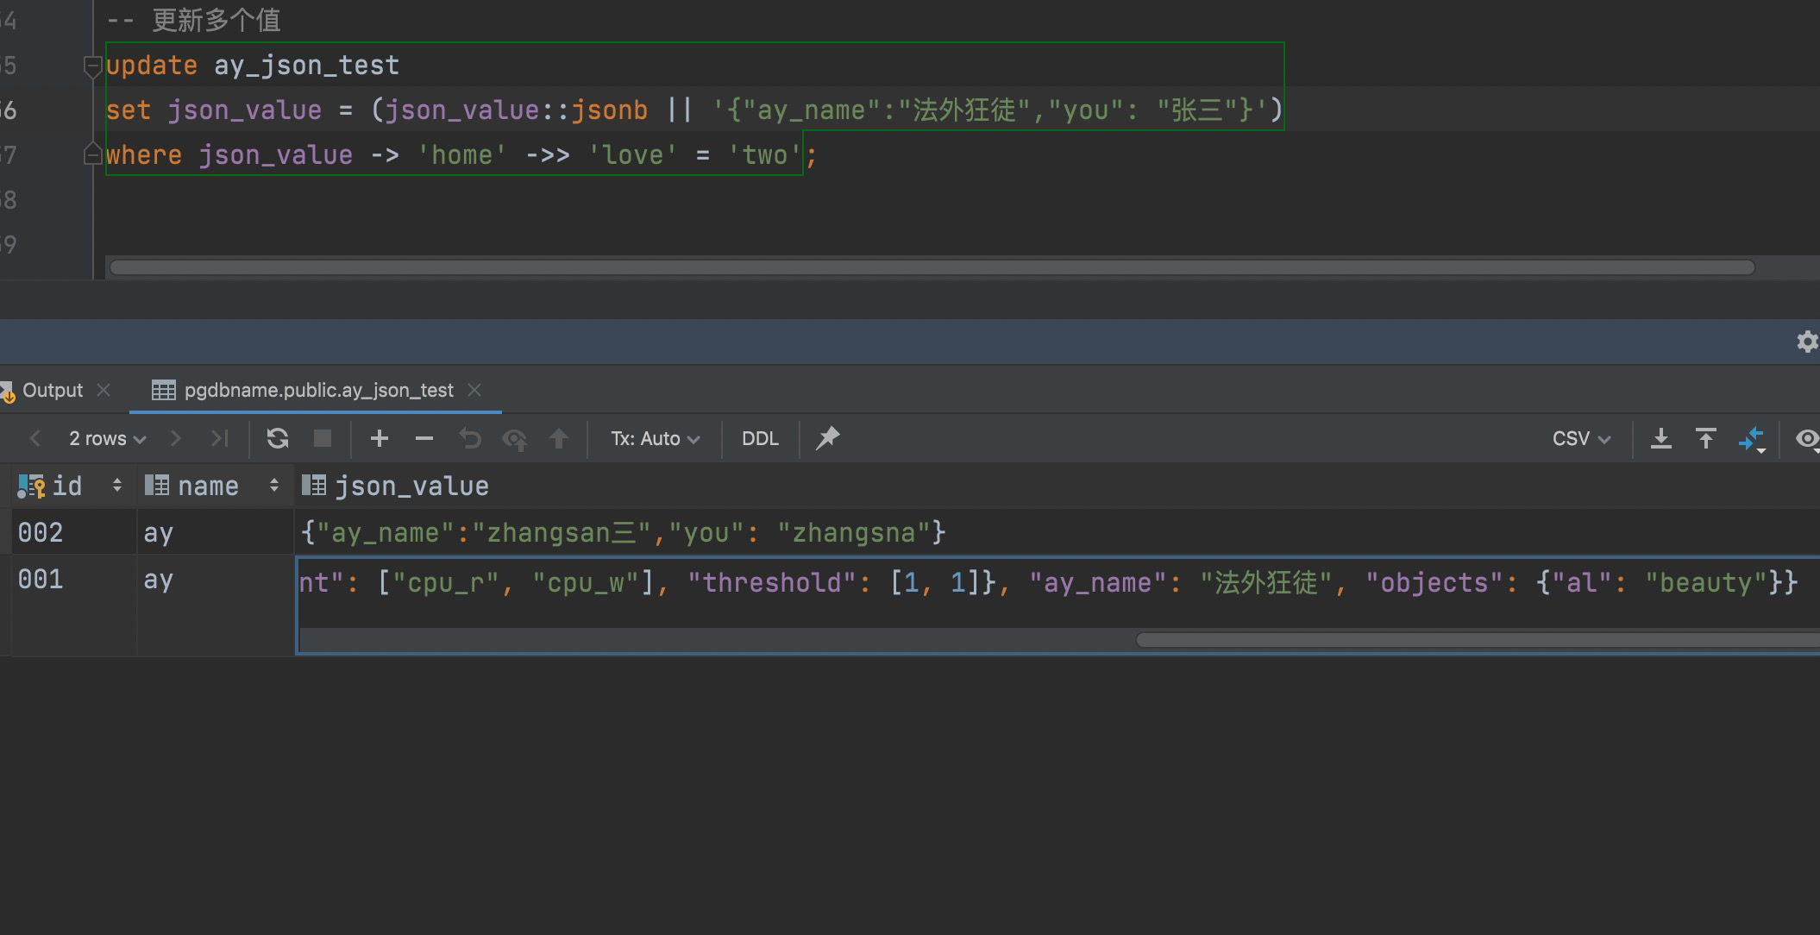Add a new row to ay_json_test

tap(379, 438)
